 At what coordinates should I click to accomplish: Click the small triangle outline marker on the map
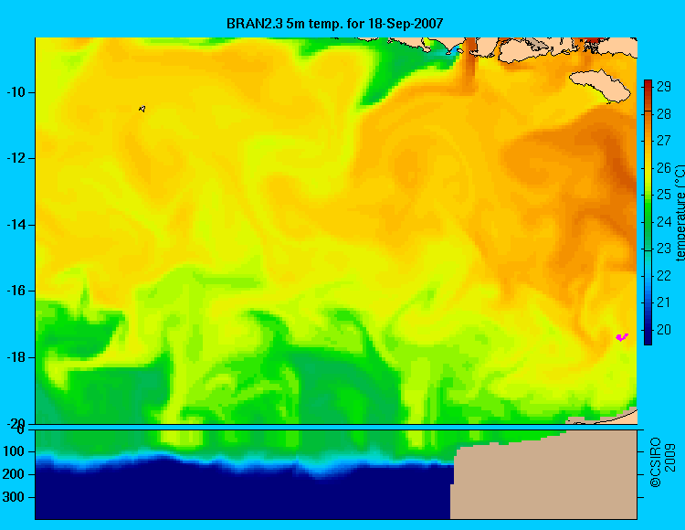coord(142,109)
